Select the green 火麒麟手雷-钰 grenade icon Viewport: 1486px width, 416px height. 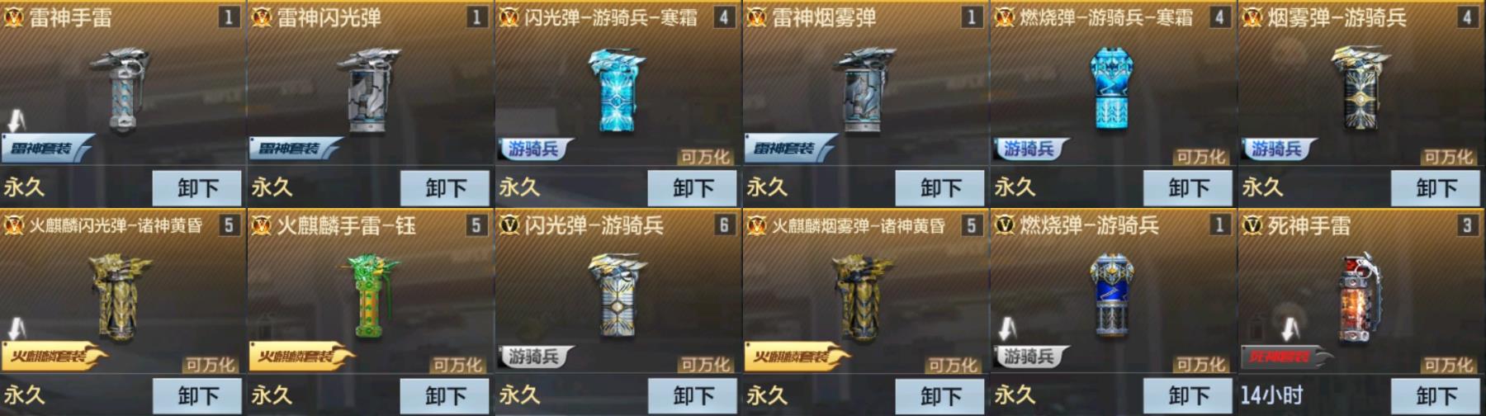click(369, 295)
